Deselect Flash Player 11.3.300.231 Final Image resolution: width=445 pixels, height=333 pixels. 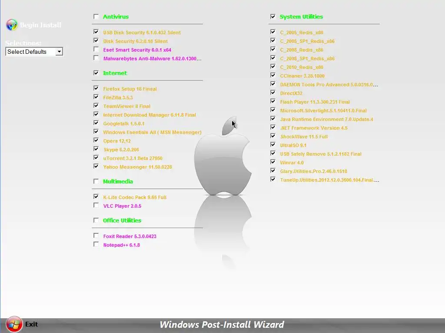[x=273, y=101]
